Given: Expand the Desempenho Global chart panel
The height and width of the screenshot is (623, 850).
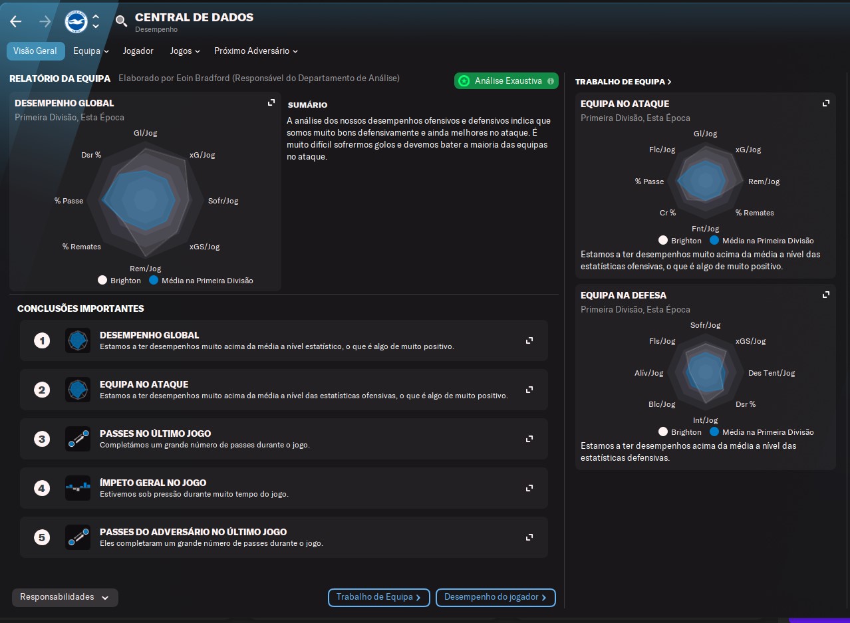Looking at the screenshot, I should click(271, 102).
